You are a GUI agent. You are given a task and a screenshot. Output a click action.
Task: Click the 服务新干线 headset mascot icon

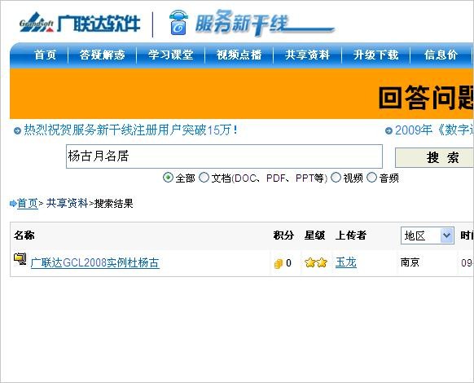(x=178, y=22)
